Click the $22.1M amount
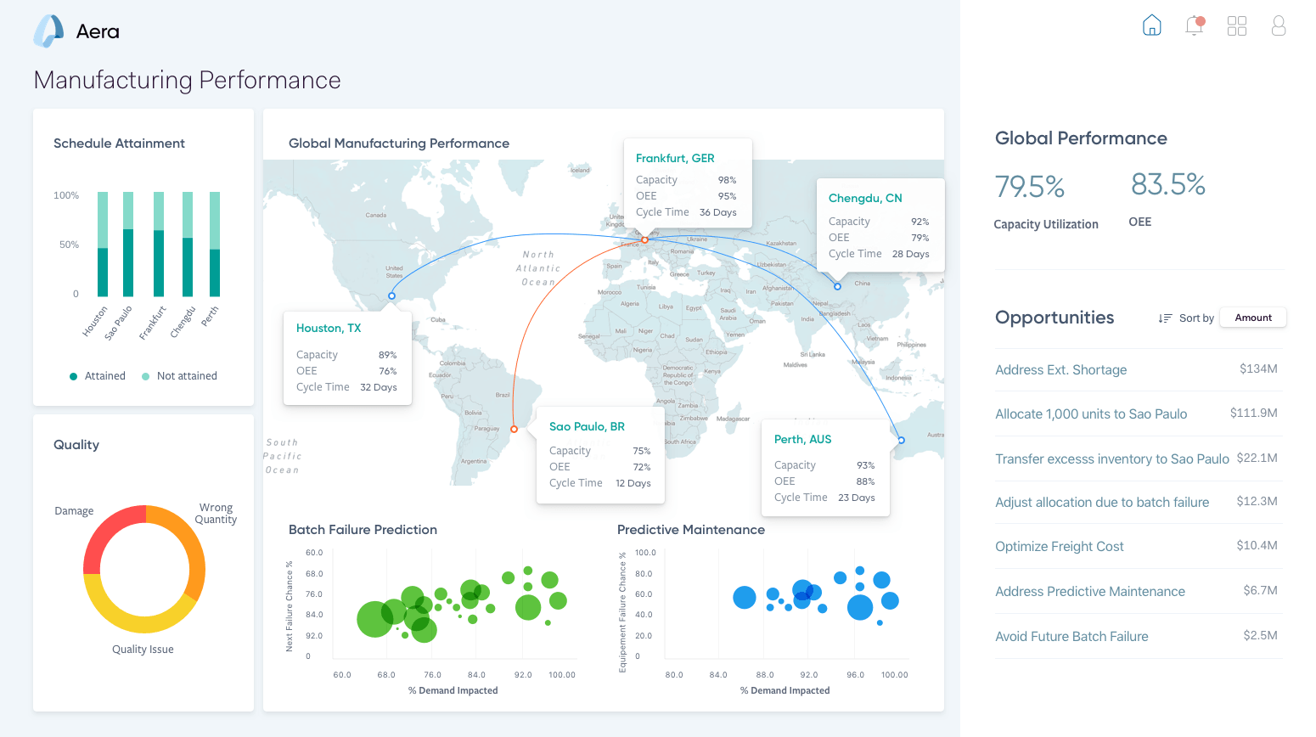Screen dimensions: 1316x737 click(1257, 458)
